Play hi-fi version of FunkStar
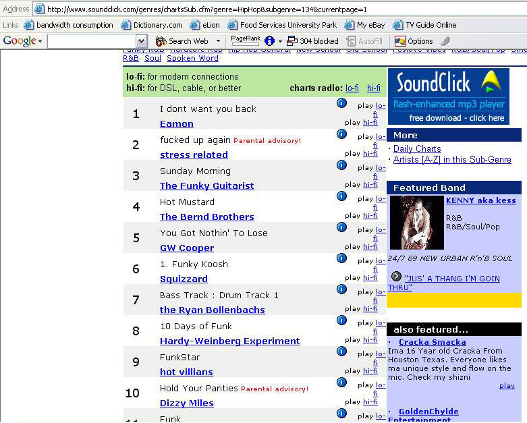This screenshot has height=423, width=527. 370,370
